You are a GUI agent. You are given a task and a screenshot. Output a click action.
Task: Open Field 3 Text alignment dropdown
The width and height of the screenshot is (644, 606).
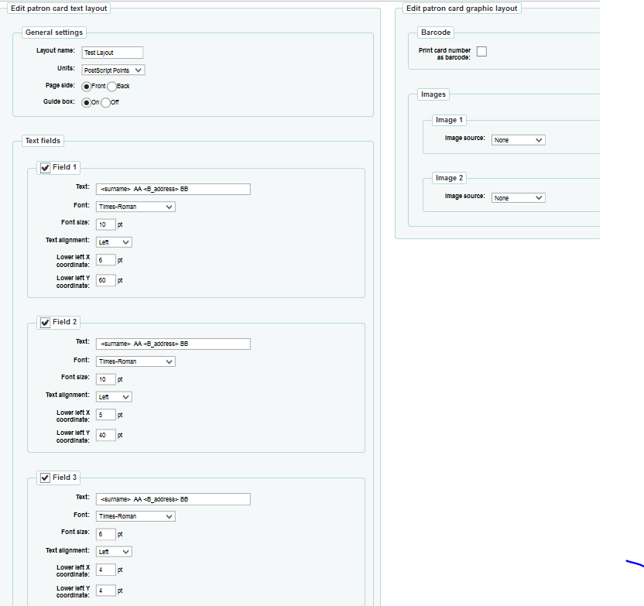[114, 552]
